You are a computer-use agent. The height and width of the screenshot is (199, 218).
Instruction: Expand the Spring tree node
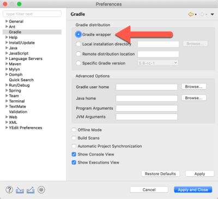coord(7,91)
